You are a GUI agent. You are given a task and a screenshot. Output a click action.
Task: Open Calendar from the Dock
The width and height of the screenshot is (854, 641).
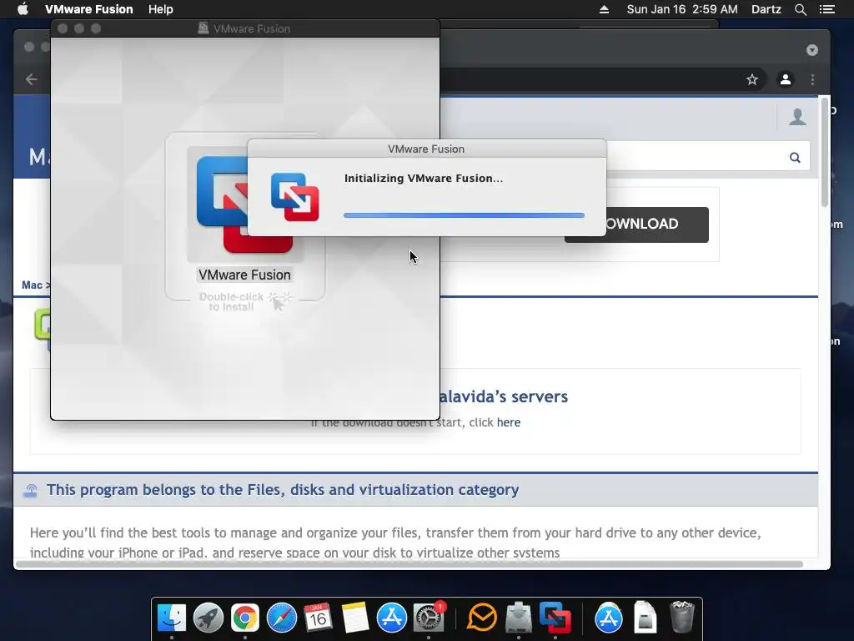[x=318, y=618]
